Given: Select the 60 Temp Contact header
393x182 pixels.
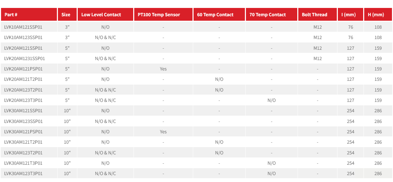Looking at the screenshot, I should click(x=215, y=15).
